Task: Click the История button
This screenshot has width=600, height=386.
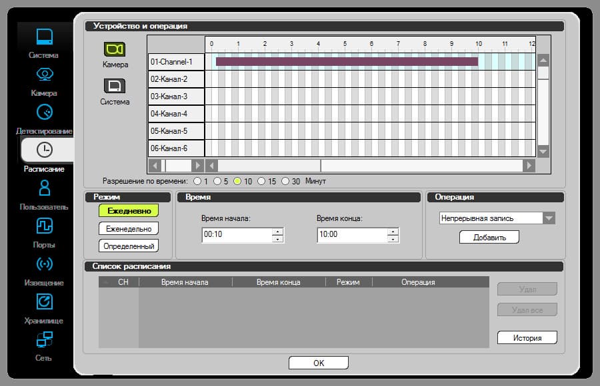Action: (527, 338)
